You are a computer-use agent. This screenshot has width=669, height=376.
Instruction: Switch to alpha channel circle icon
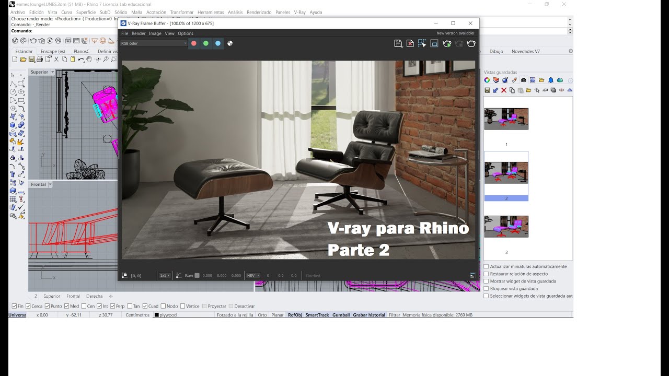click(x=230, y=43)
